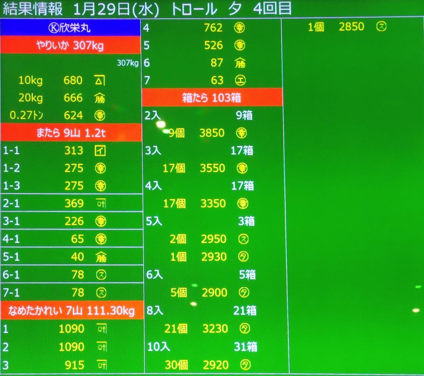
Task: Click the circled mark in row 6-1
Action: 100,275
